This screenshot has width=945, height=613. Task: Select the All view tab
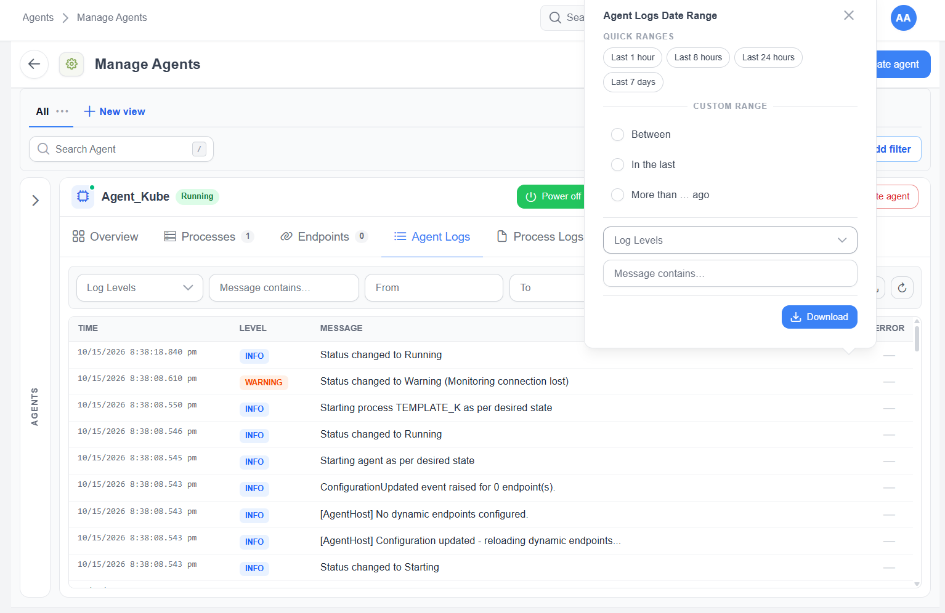(43, 111)
